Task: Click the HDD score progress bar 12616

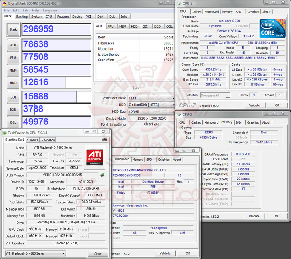Action: click(x=57, y=82)
